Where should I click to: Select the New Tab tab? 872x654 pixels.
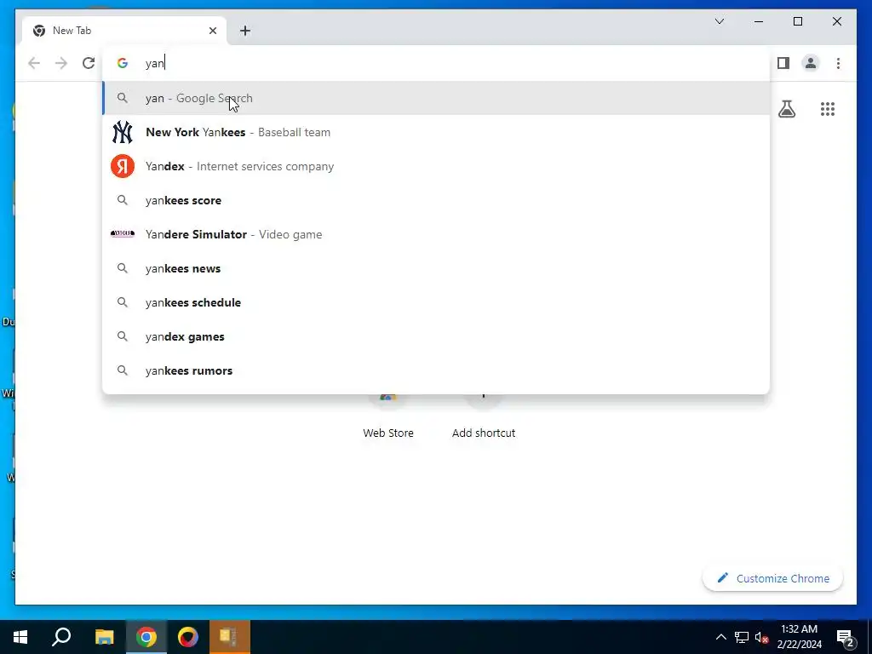tap(124, 31)
